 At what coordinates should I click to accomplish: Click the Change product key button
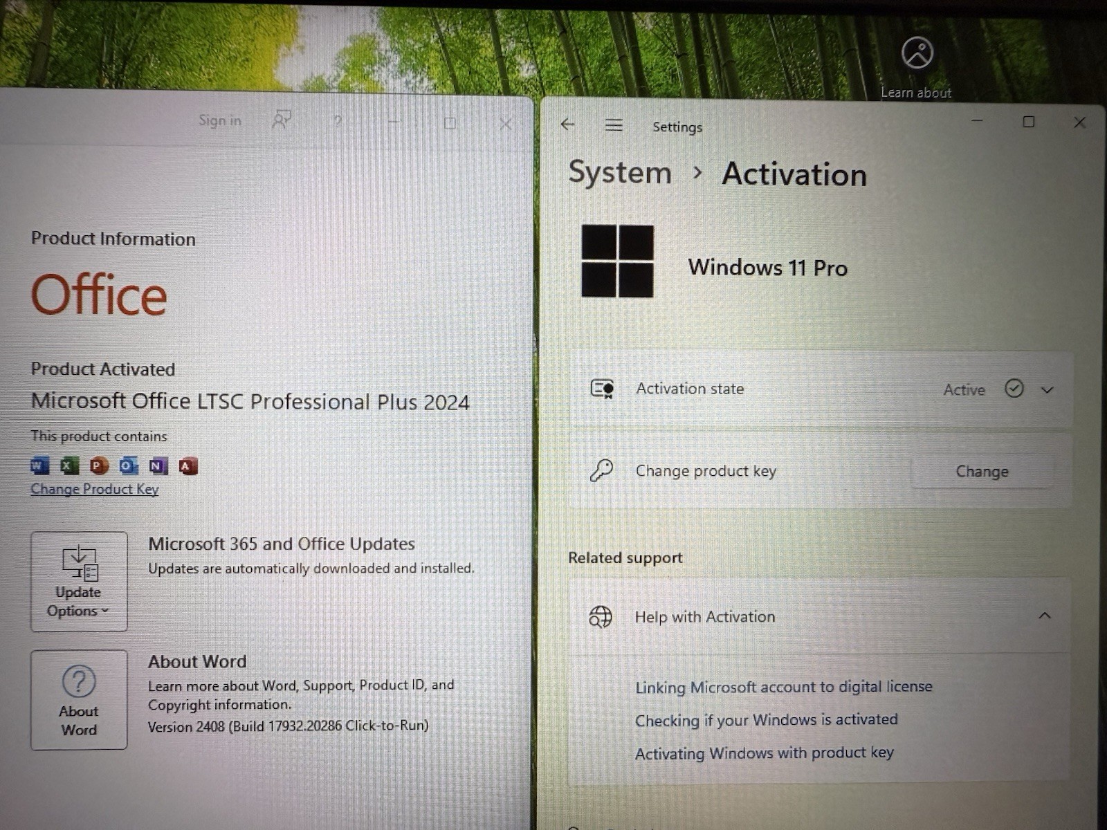click(x=982, y=472)
